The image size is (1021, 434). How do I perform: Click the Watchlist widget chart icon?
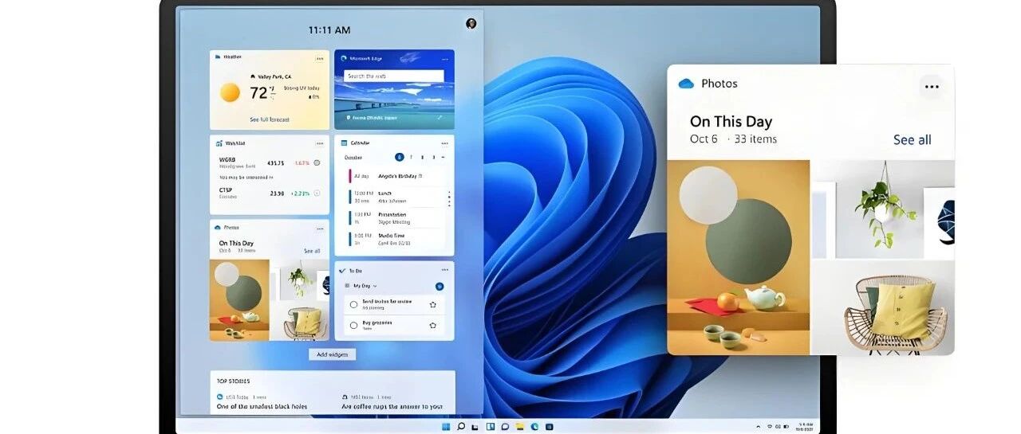(219, 143)
